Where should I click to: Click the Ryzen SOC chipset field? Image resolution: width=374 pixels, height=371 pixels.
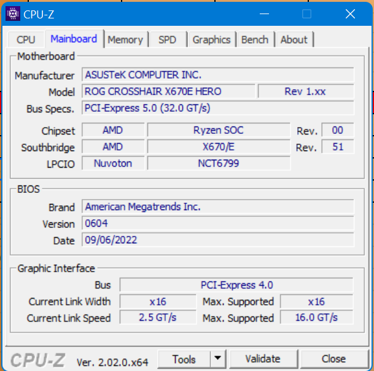coord(219,130)
